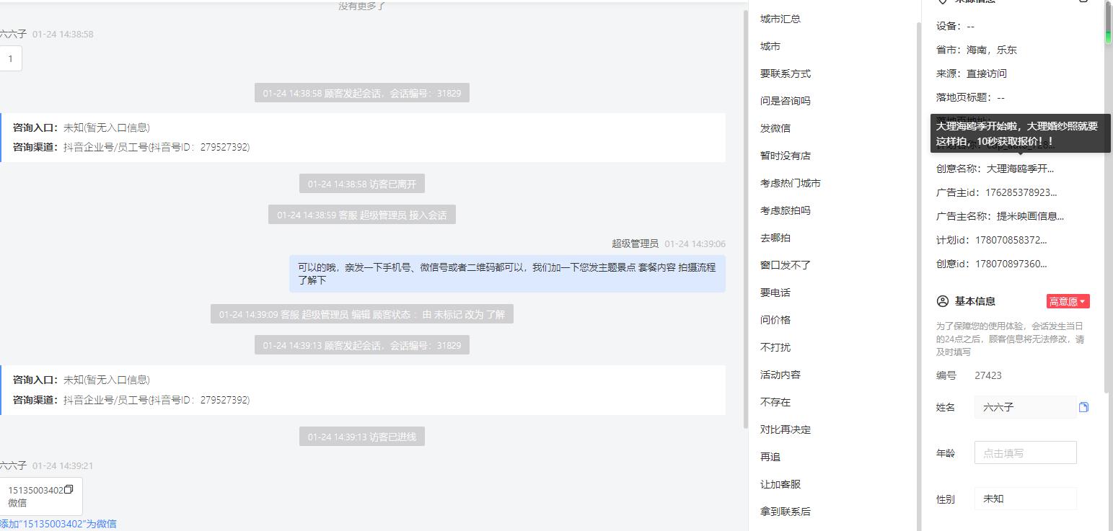The width and height of the screenshot is (1113, 531).
Task: Pick the 让加客服 quick reply entry
Action: coord(780,484)
